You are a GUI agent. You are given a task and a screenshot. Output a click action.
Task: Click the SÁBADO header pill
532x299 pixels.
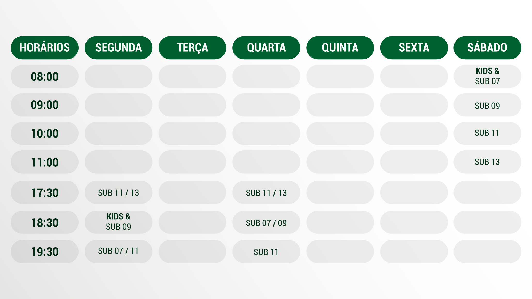(x=487, y=48)
